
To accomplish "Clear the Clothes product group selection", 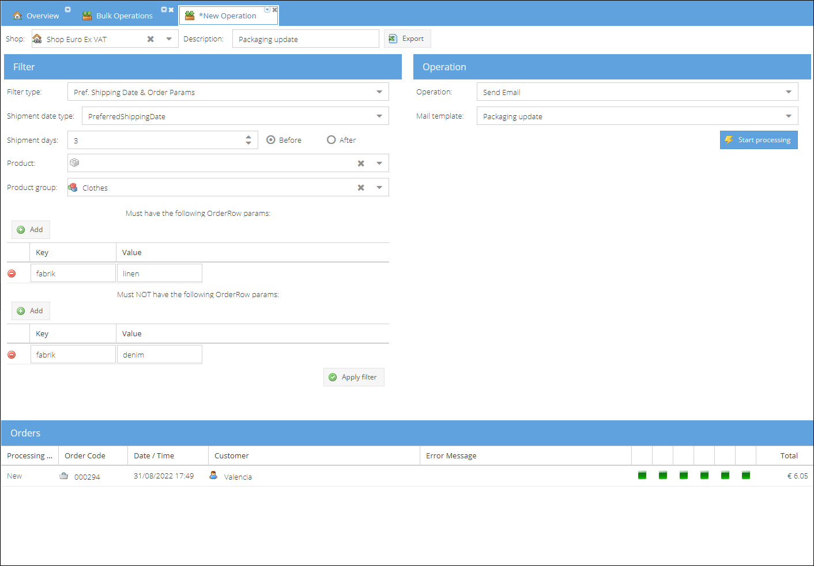I will [361, 188].
